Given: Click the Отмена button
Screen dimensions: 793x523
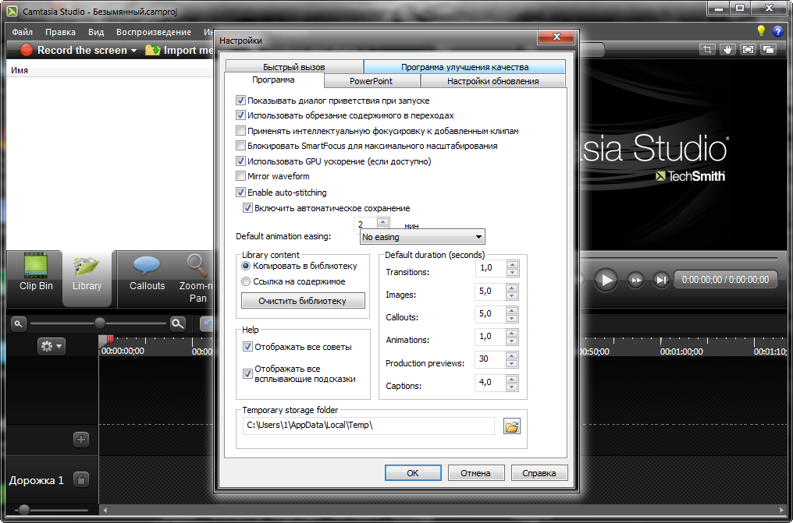Looking at the screenshot, I should point(476,473).
